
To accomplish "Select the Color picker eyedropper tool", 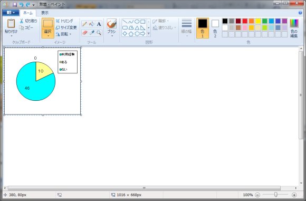I will [91, 33].
